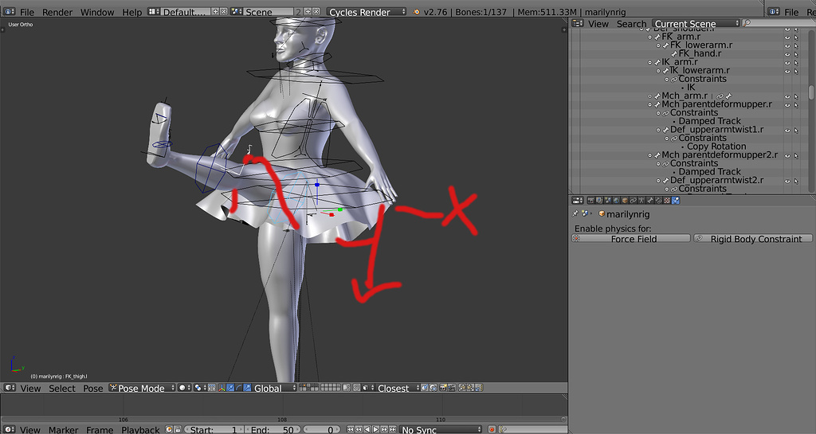Open the viewport Select menu
The height and width of the screenshot is (434, 816).
click(62, 389)
